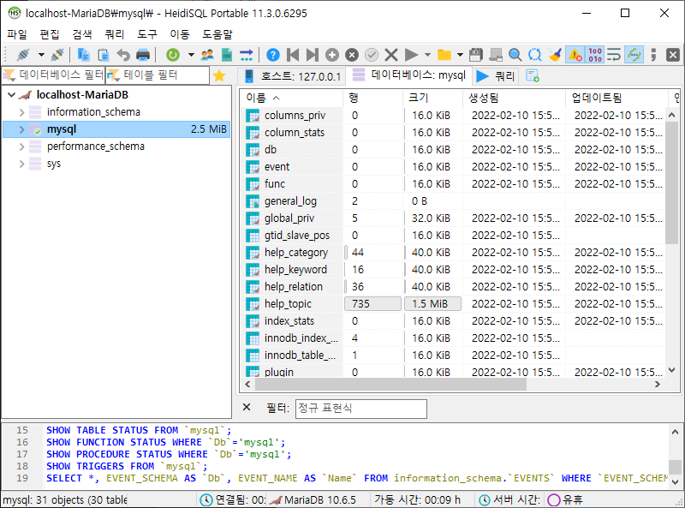Viewport: 685px width, 508px height.
Task: Switch to the 호스트: 127.0.0.1 tab
Action: (292, 76)
